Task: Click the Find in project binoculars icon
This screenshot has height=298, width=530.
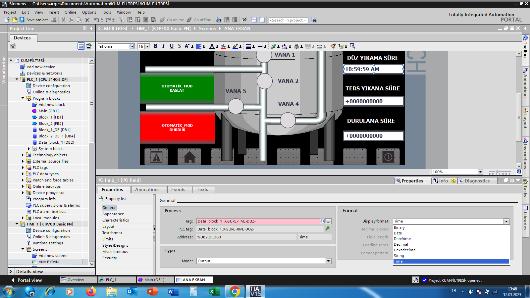Action: pyautogui.click(x=314, y=20)
